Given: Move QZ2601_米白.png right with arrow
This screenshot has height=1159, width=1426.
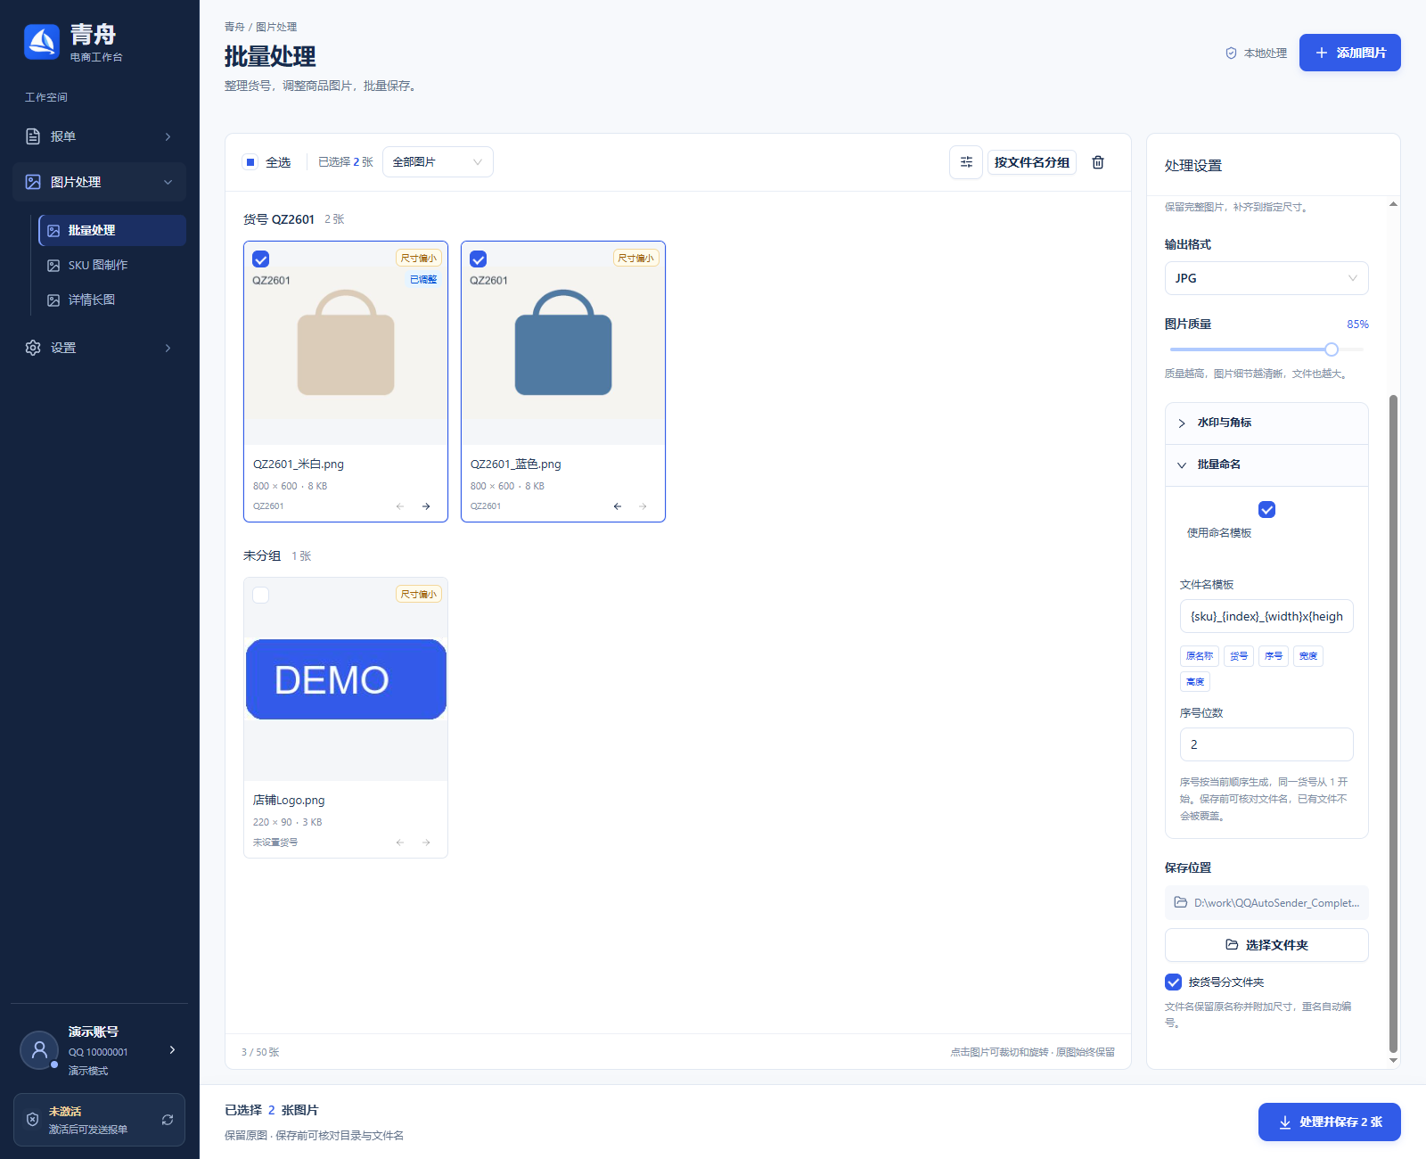Looking at the screenshot, I should [x=426, y=506].
